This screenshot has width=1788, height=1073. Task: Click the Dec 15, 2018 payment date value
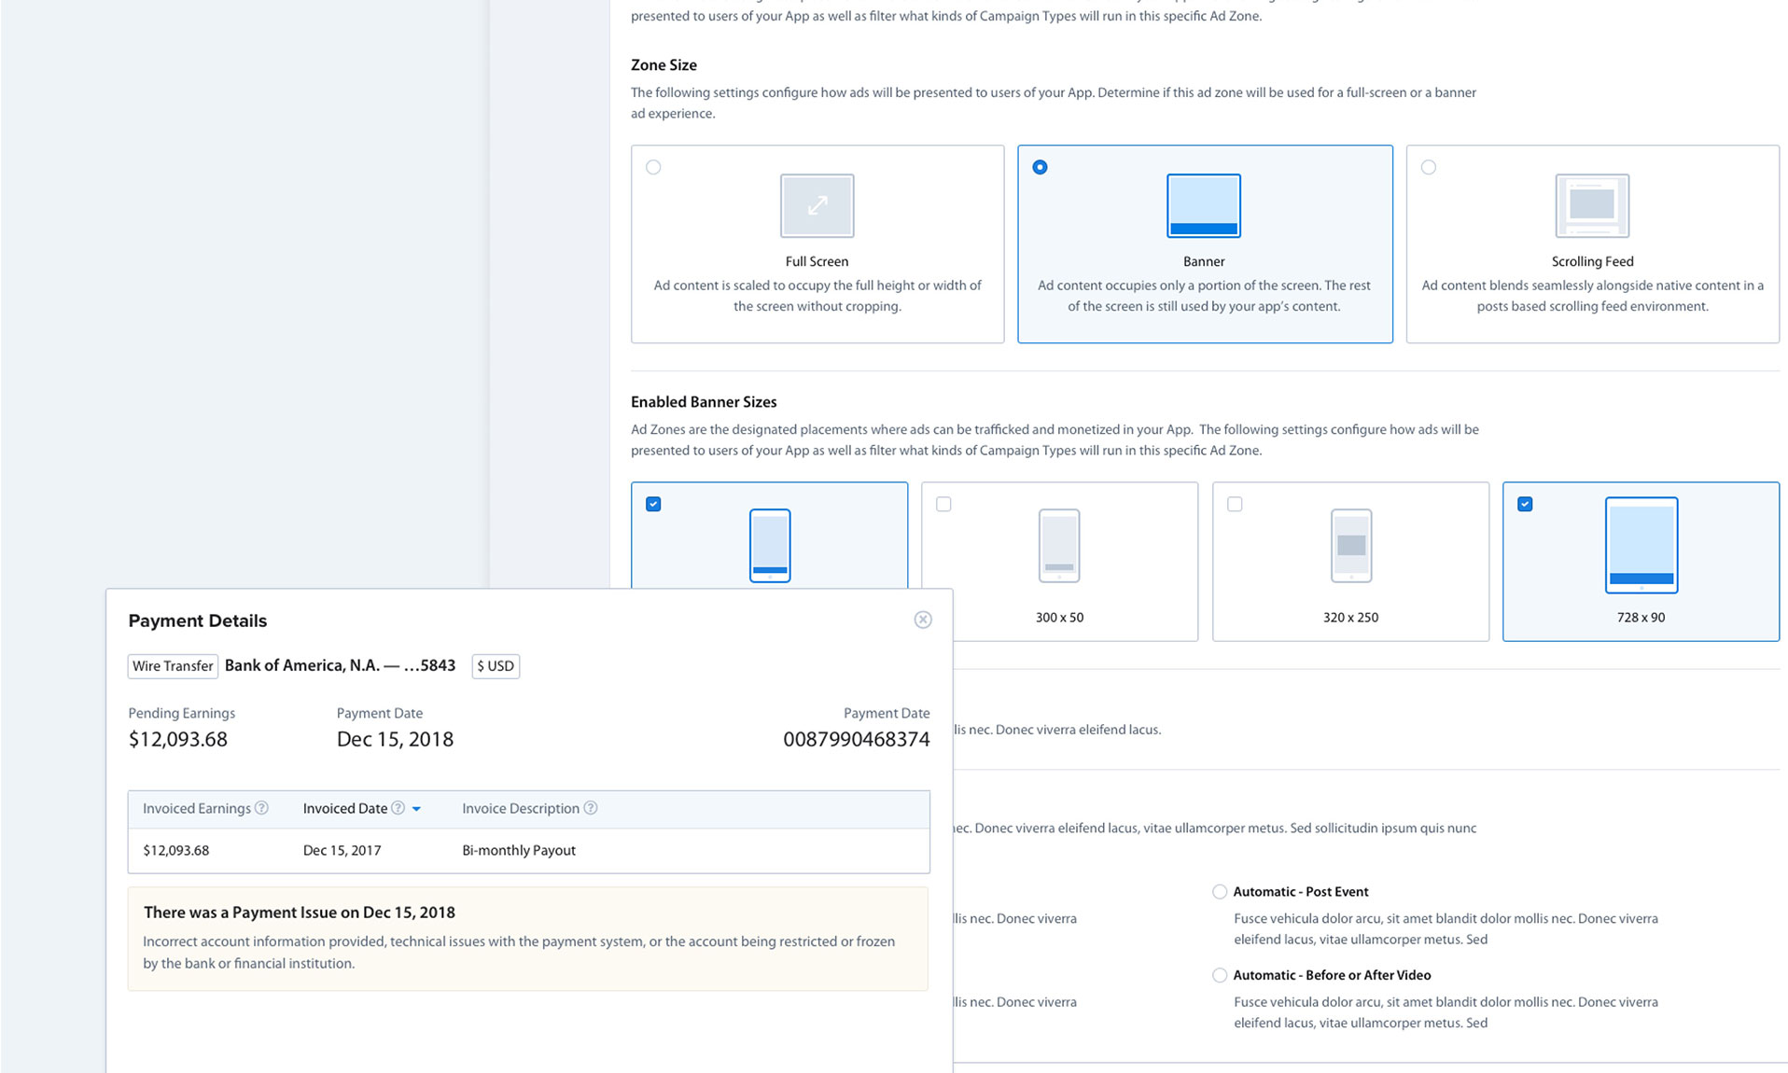(x=395, y=739)
